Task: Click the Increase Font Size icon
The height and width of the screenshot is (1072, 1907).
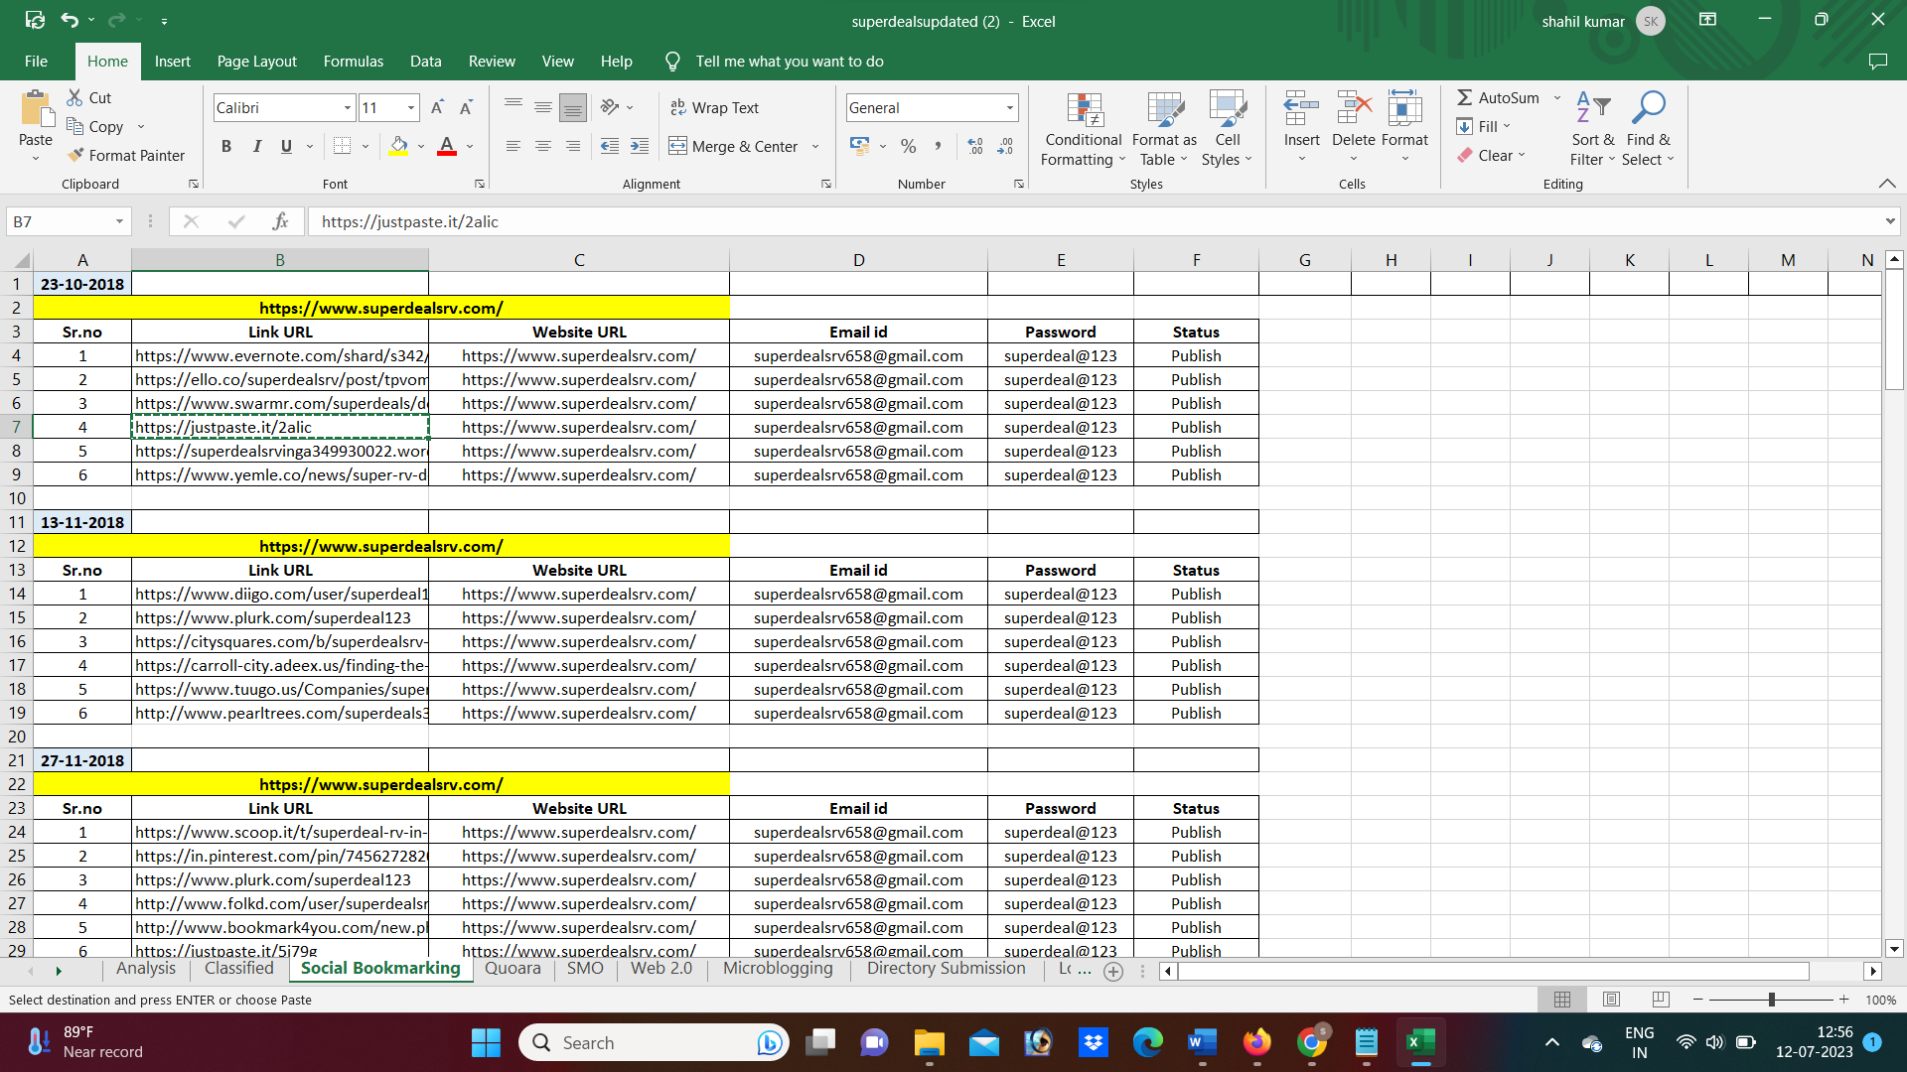Action: pos(437,107)
